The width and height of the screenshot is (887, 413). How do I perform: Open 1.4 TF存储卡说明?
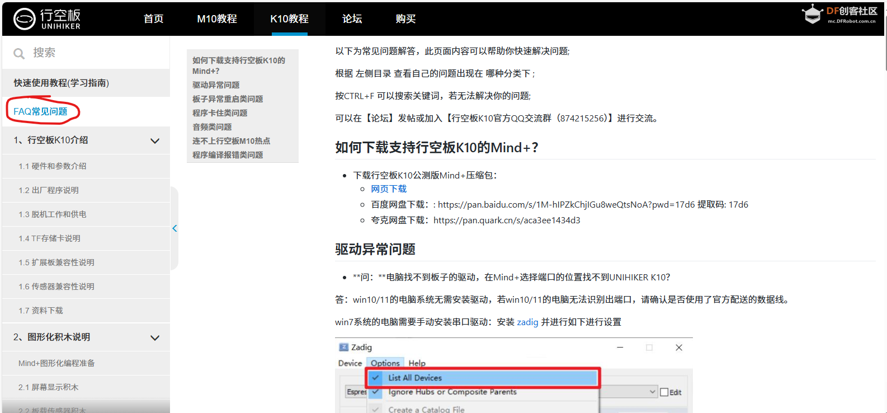click(x=86, y=238)
